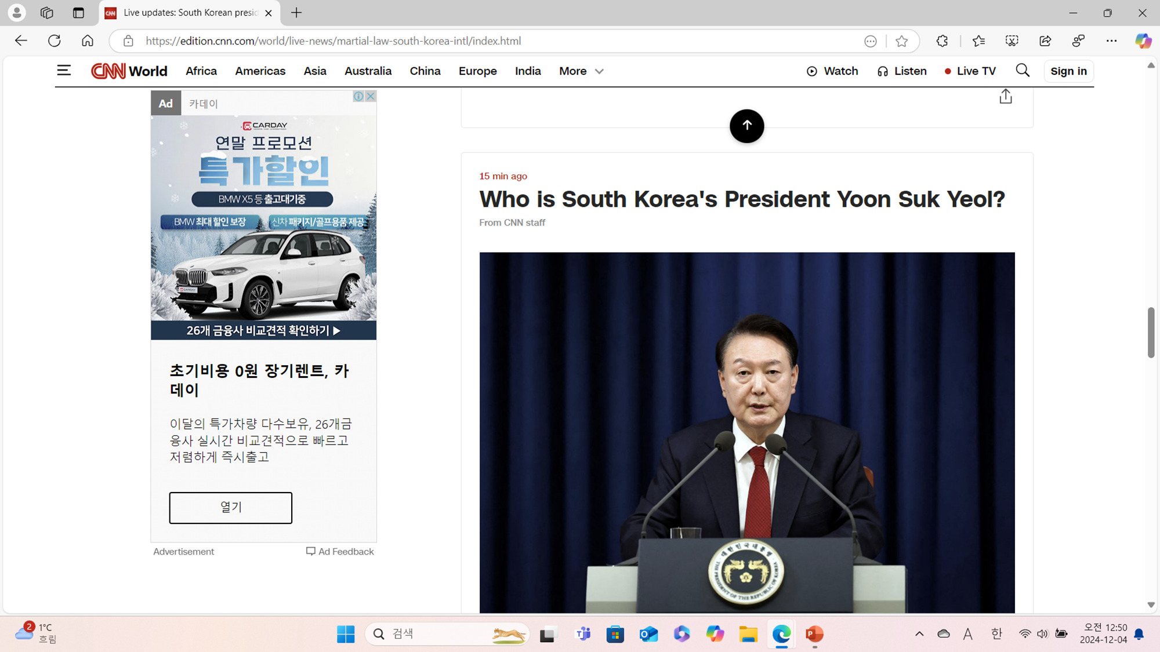The height and width of the screenshot is (652, 1160).
Task: Click the CNN logo
Action: click(108, 71)
